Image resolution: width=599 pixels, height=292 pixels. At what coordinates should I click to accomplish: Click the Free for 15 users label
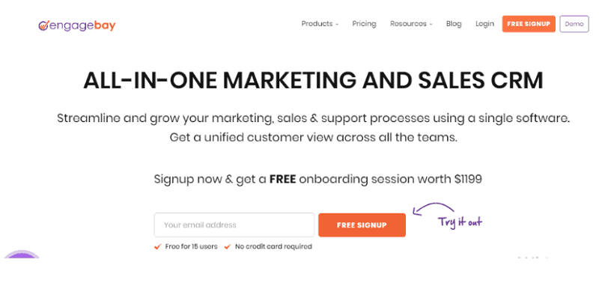click(191, 246)
